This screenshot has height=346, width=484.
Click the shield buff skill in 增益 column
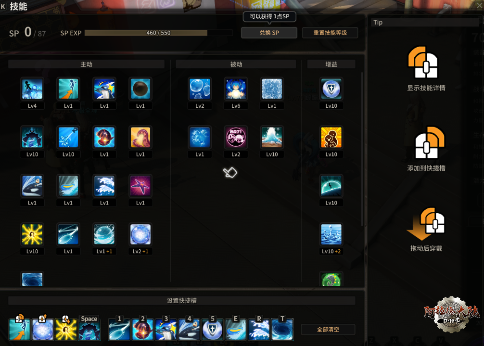[x=331, y=89]
